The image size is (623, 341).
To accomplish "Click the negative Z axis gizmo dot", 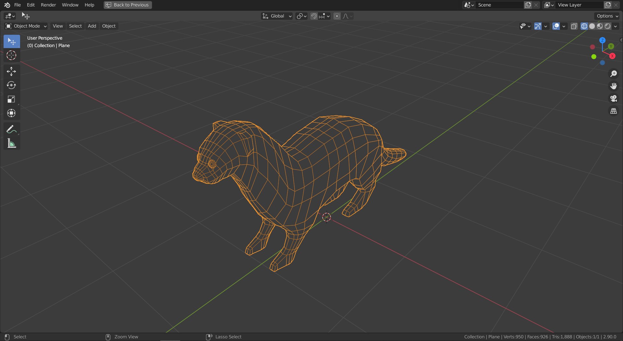I will tap(602, 63).
